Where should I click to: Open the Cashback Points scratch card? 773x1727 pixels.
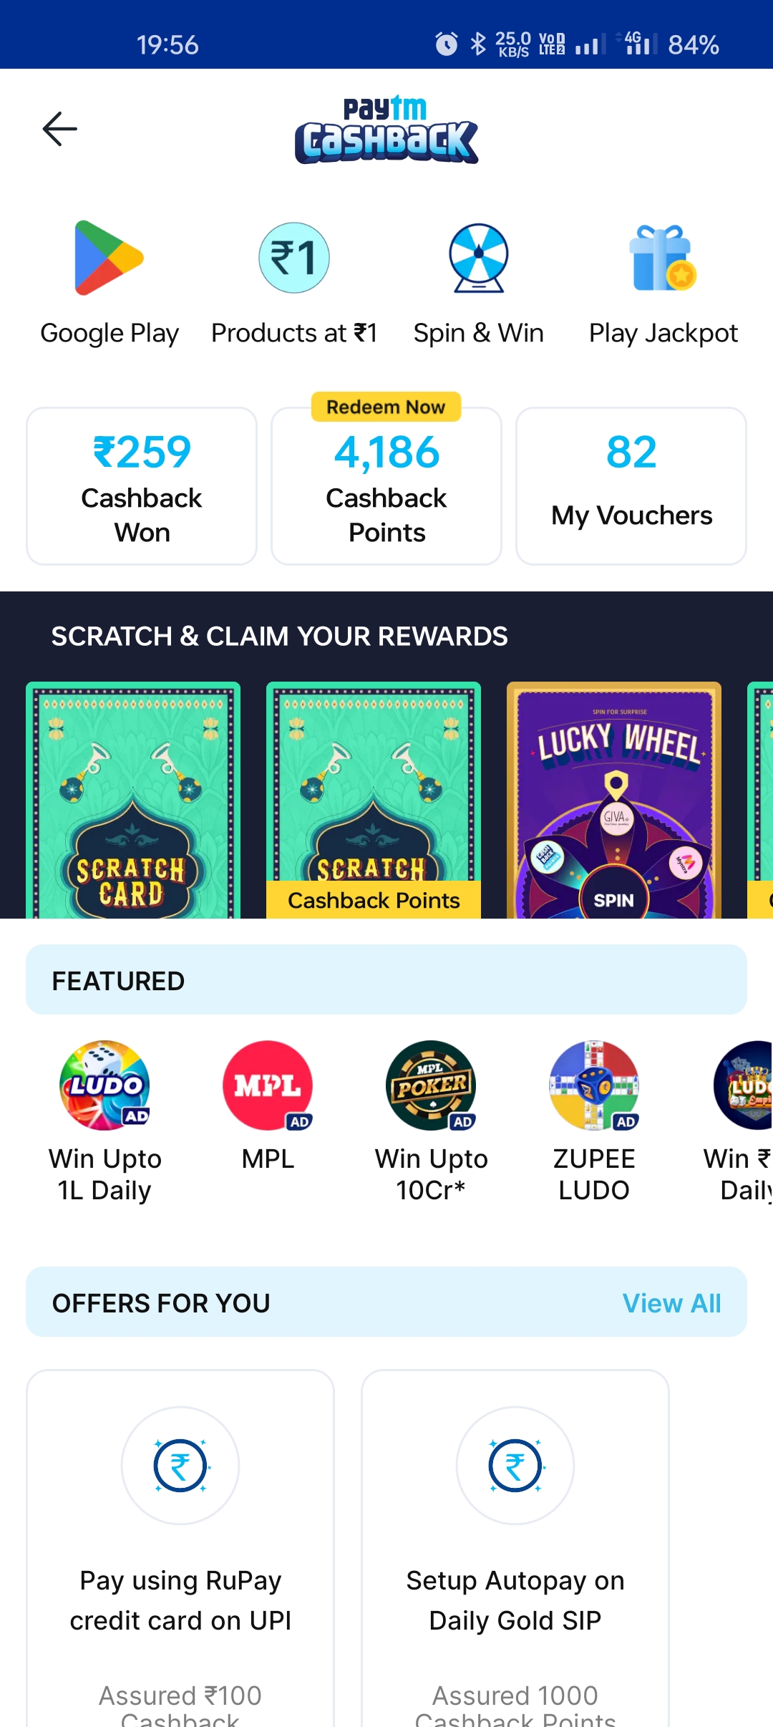[x=374, y=800]
